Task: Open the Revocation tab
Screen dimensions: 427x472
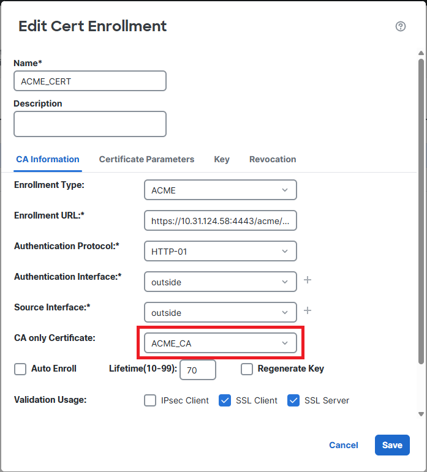Action: tap(273, 159)
